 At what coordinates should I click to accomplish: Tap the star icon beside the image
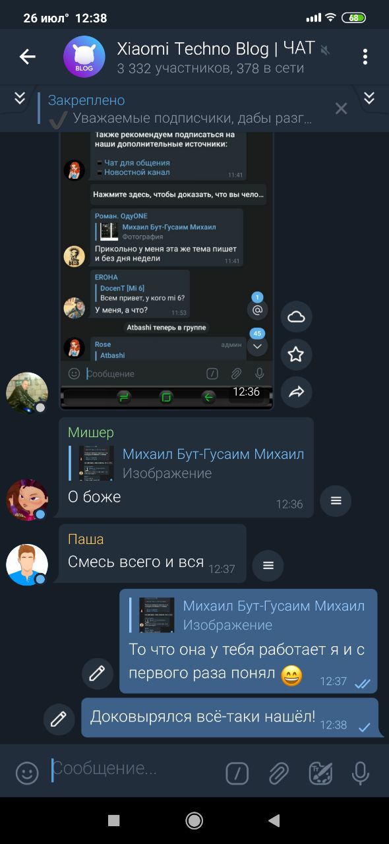(x=296, y=355)
